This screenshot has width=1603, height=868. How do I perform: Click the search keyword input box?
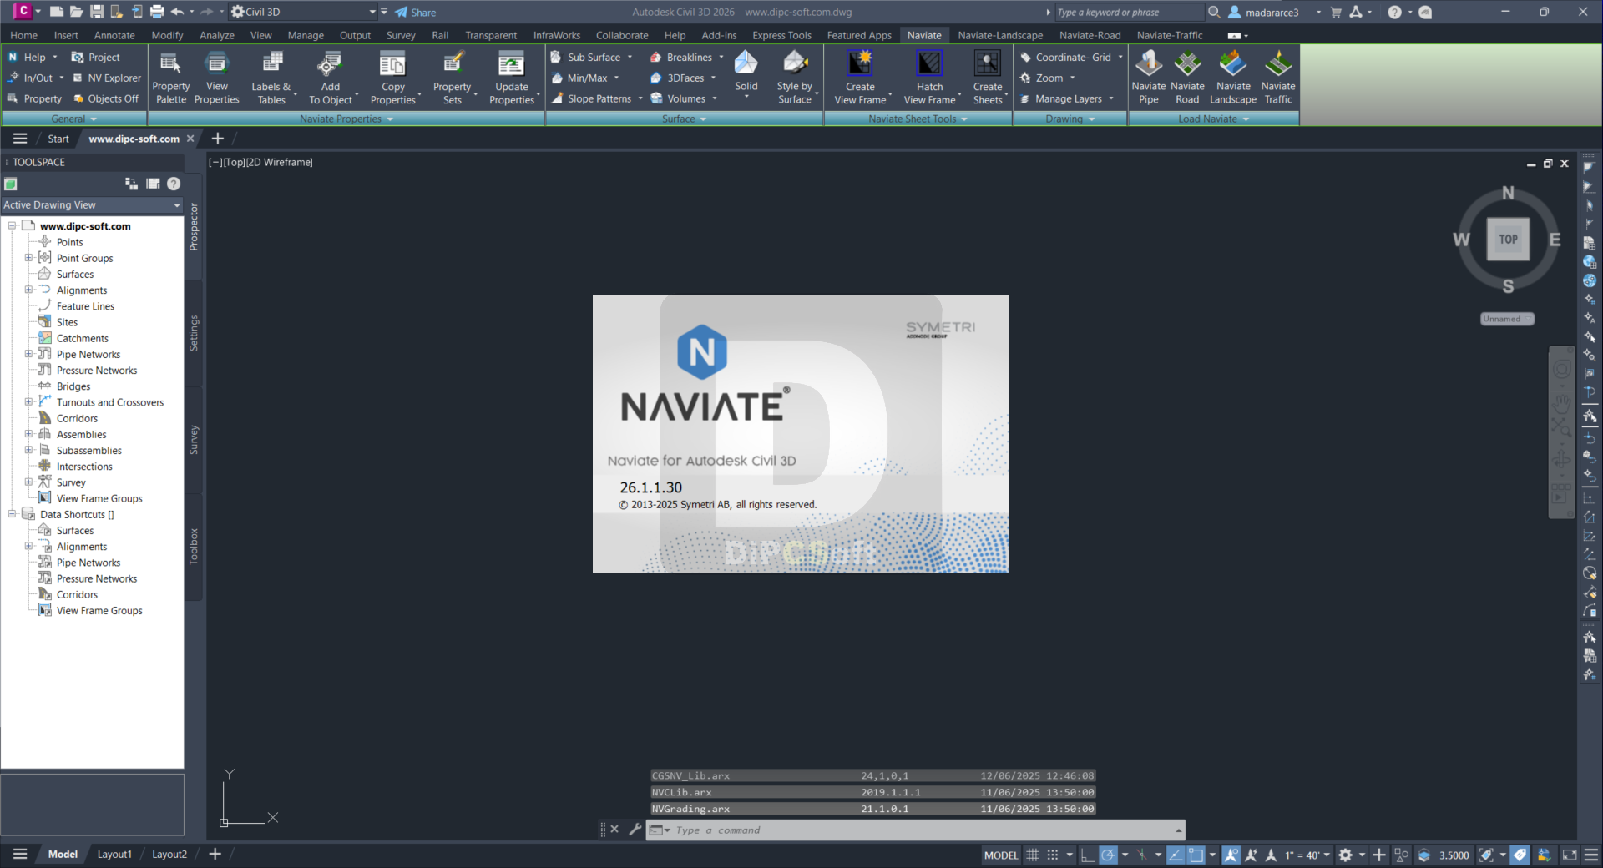point(1129,13)
